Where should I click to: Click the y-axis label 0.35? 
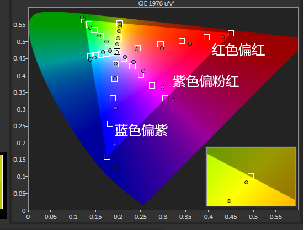(20, 92)
